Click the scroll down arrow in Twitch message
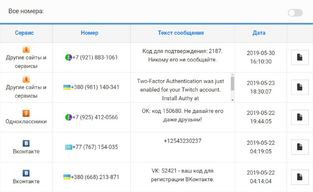 (232, 100)
